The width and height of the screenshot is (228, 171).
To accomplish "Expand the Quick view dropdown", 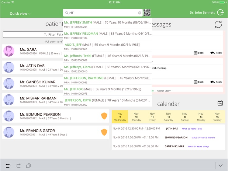I will point(20,13).
